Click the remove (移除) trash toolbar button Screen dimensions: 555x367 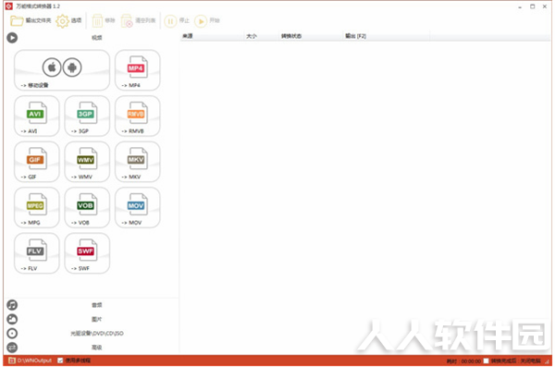(x=104, y=21)
